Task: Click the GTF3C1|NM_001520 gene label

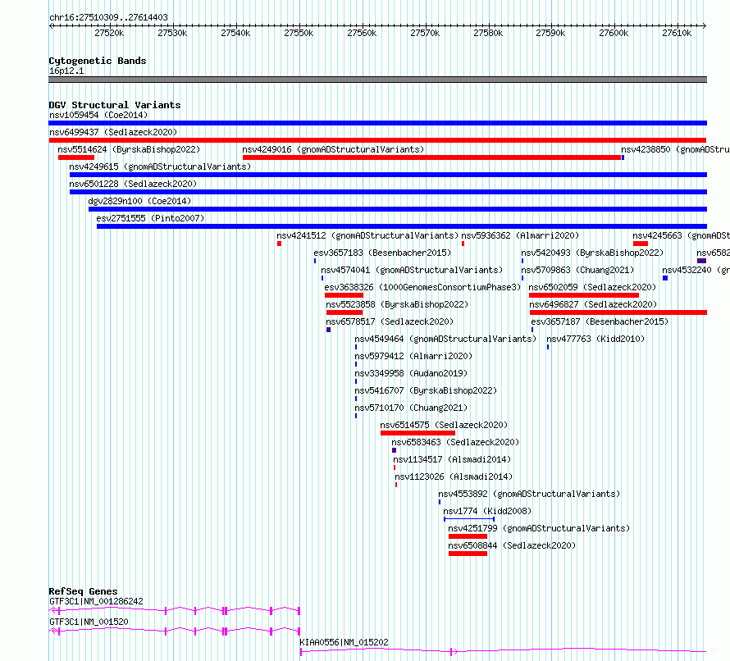Action: (x=89, y=622)
